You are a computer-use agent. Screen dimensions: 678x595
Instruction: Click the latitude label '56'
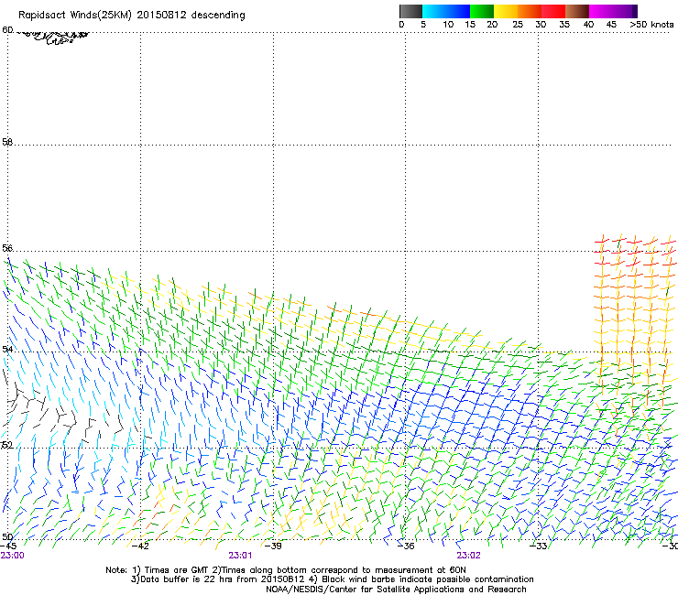point(7,248)
